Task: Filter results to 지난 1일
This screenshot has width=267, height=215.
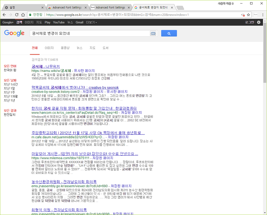Action: pos(9,88)
